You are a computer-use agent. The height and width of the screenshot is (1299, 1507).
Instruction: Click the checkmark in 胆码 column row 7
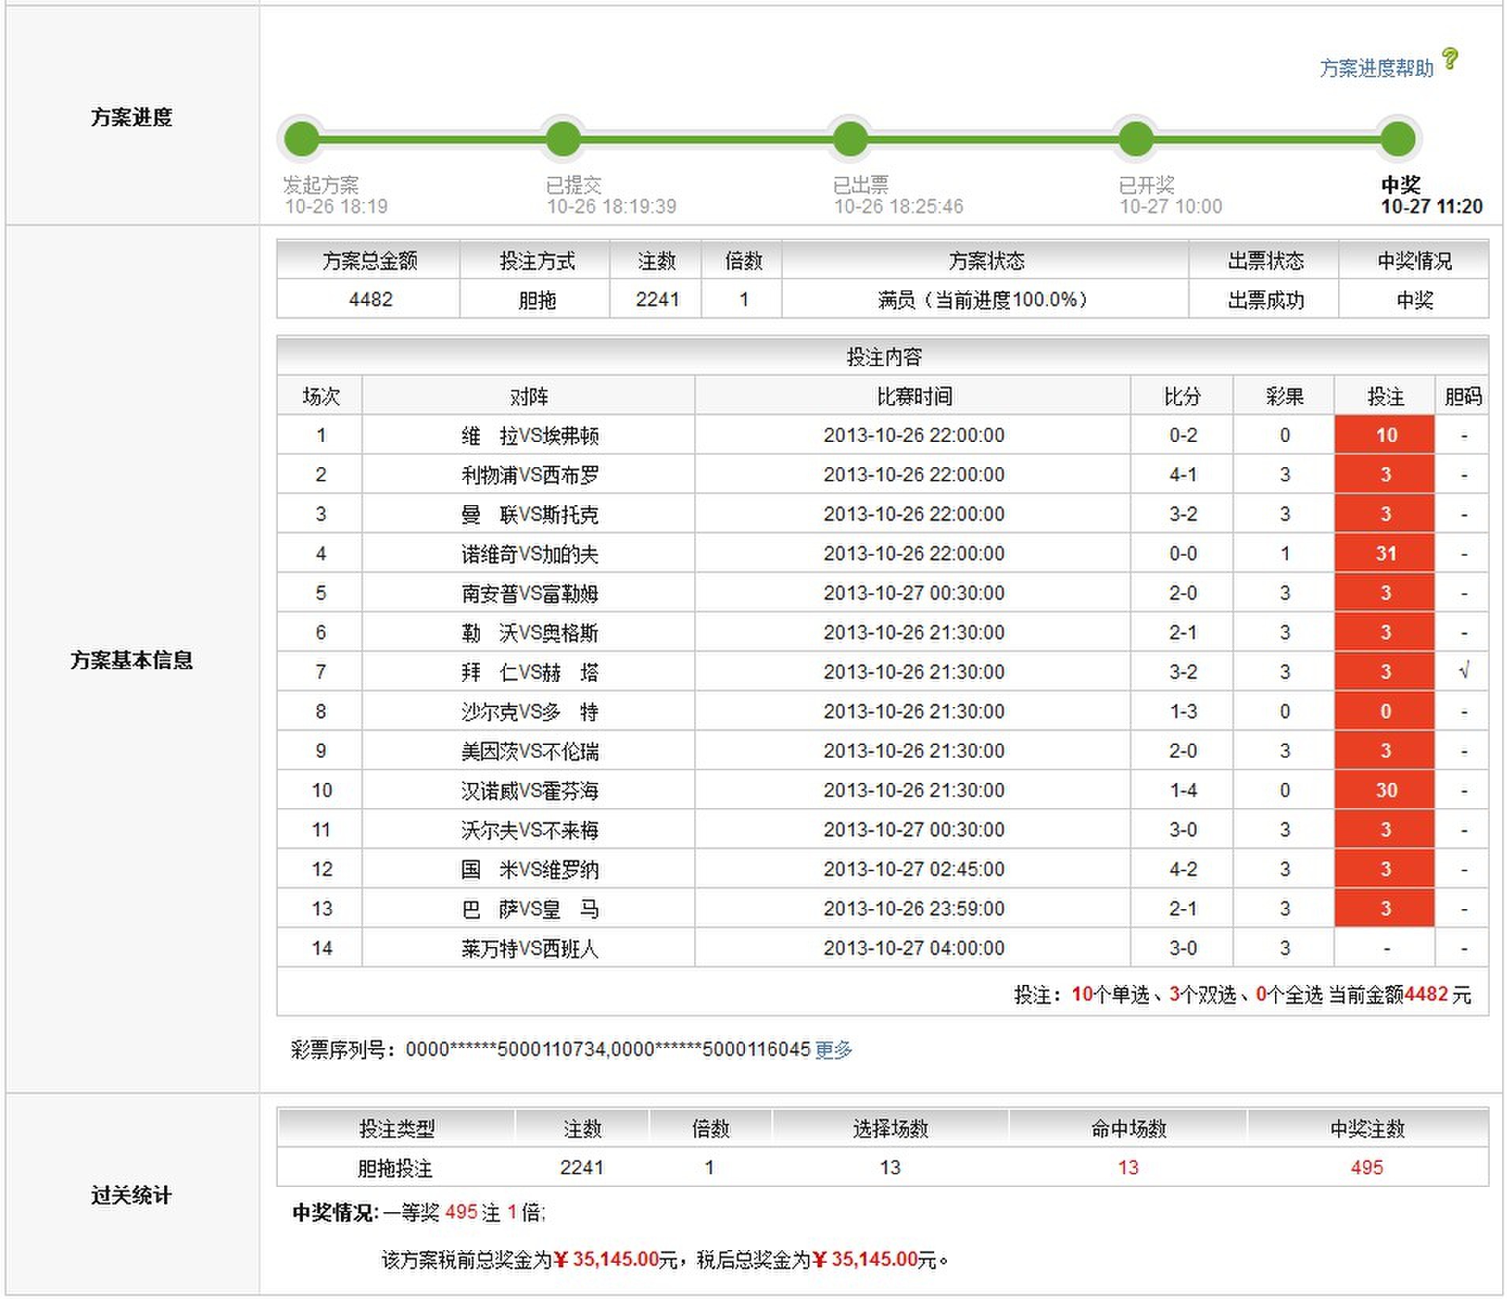point(1464,672)
